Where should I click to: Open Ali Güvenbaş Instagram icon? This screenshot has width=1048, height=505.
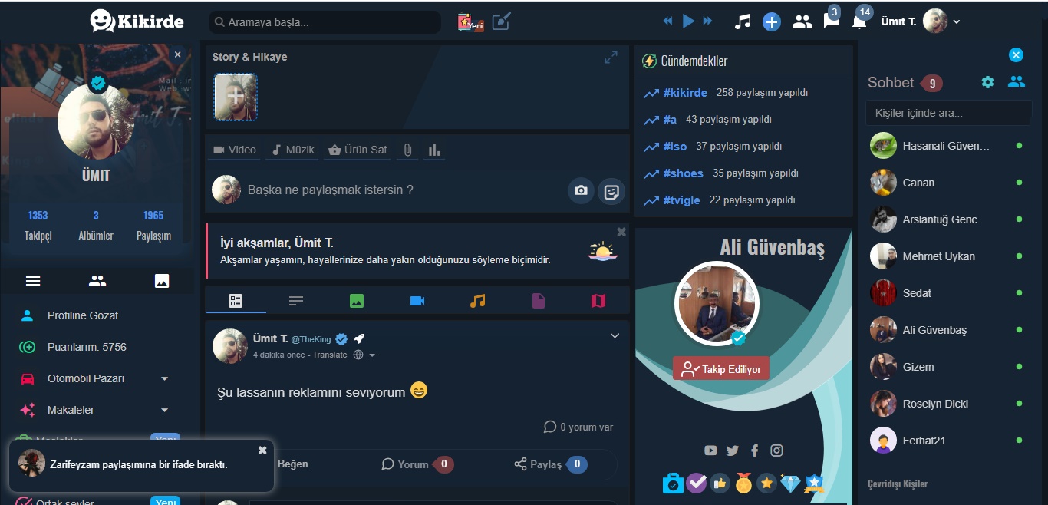click(x=776, y=451)
